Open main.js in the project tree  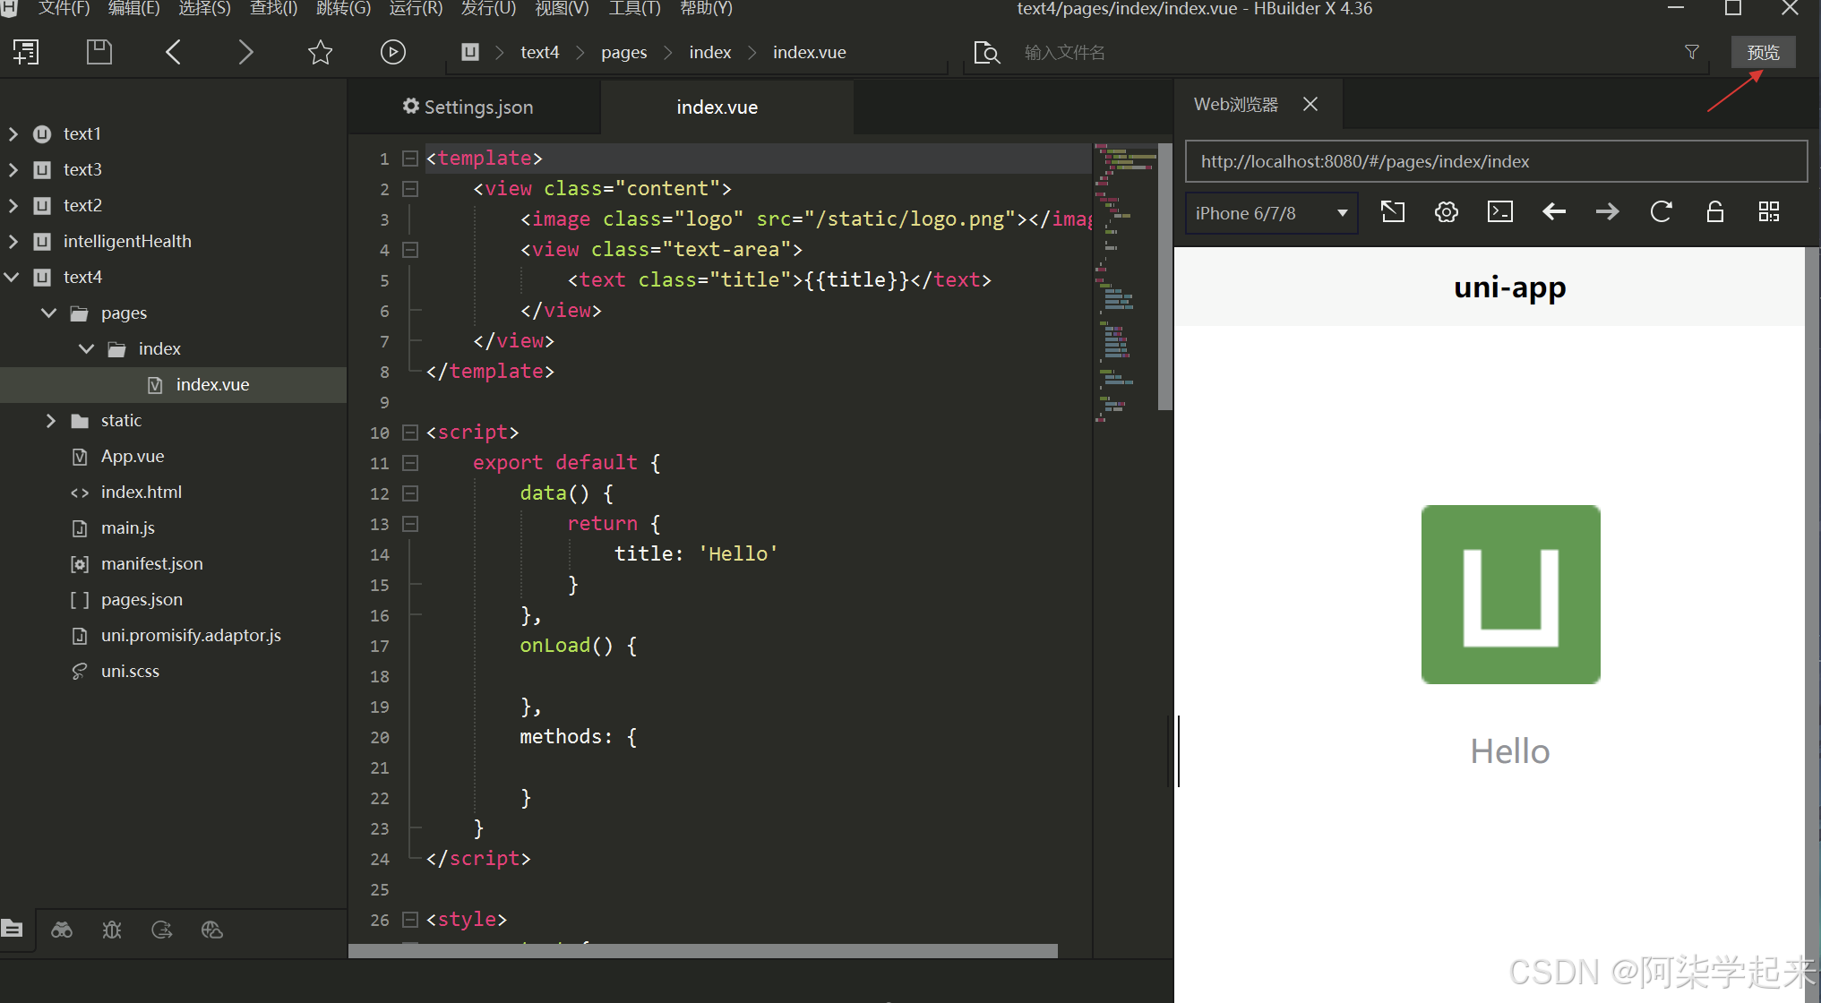coord(128,527)
